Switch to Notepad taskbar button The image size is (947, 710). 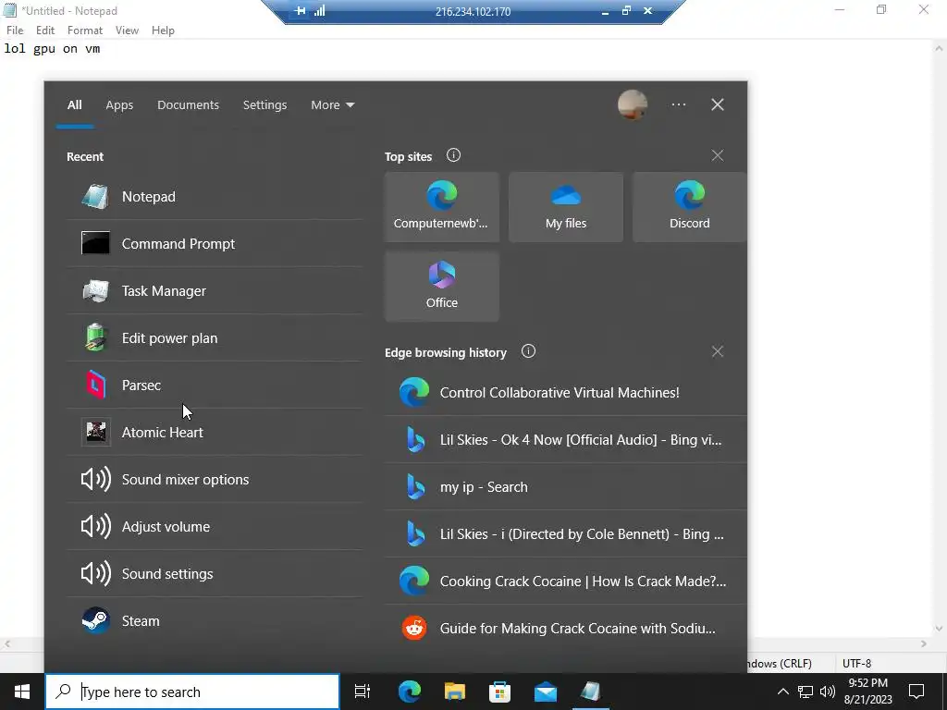click(591, 692)
